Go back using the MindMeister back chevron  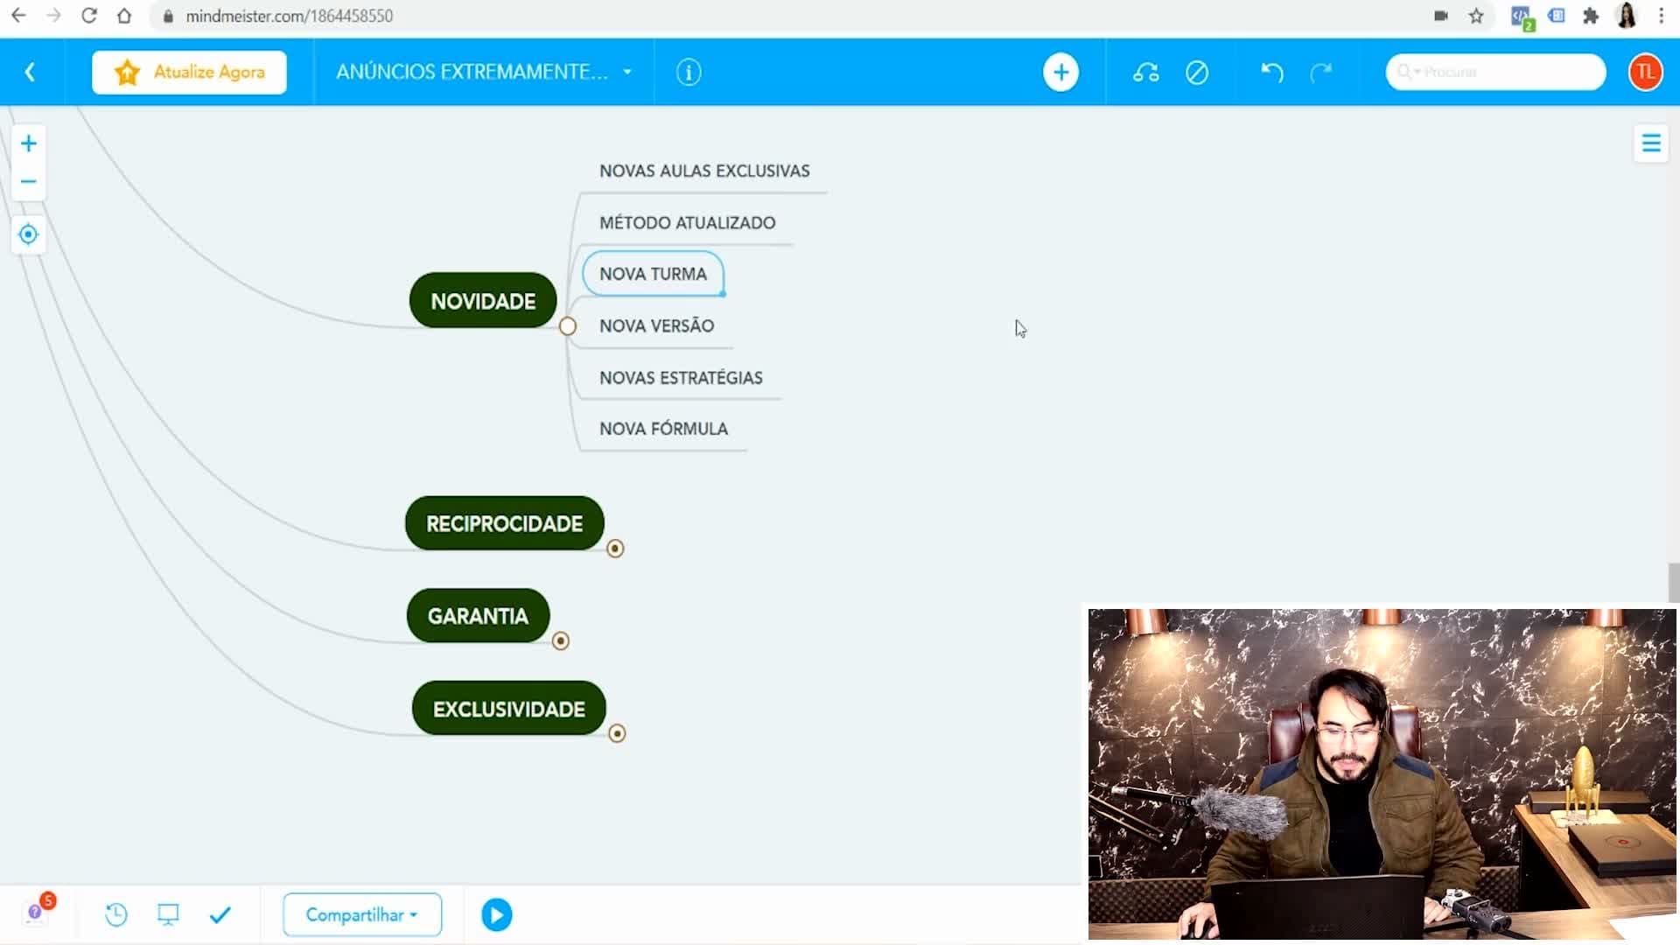point(30,72)
